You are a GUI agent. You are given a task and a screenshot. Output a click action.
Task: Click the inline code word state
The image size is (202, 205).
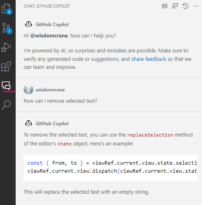click(x=64, y=144)
